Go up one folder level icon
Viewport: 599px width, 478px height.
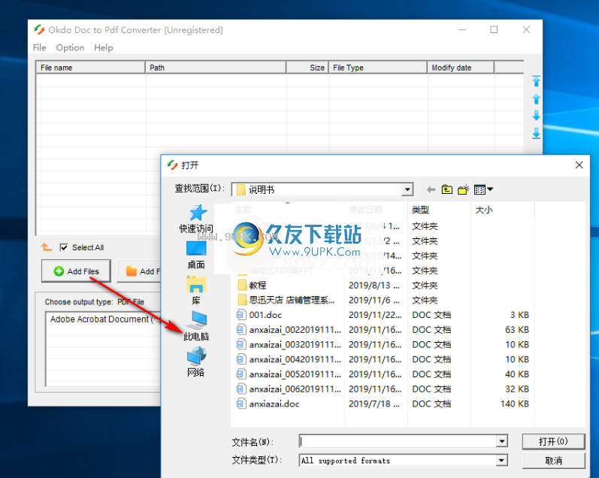[x=446, y=189]
